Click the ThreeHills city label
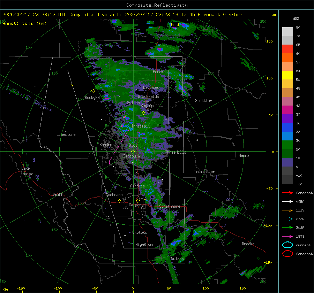Screen dimensions: 314x293 175,152
